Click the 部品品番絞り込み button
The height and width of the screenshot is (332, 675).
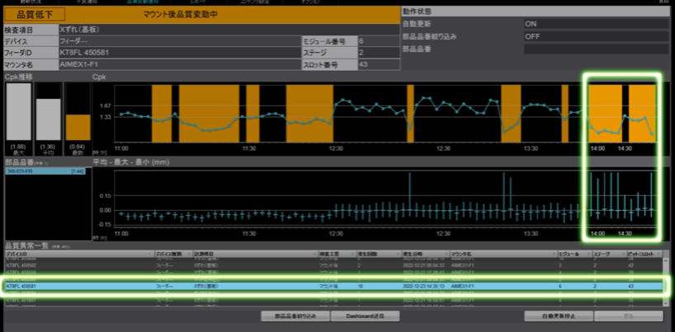point(295,316)
